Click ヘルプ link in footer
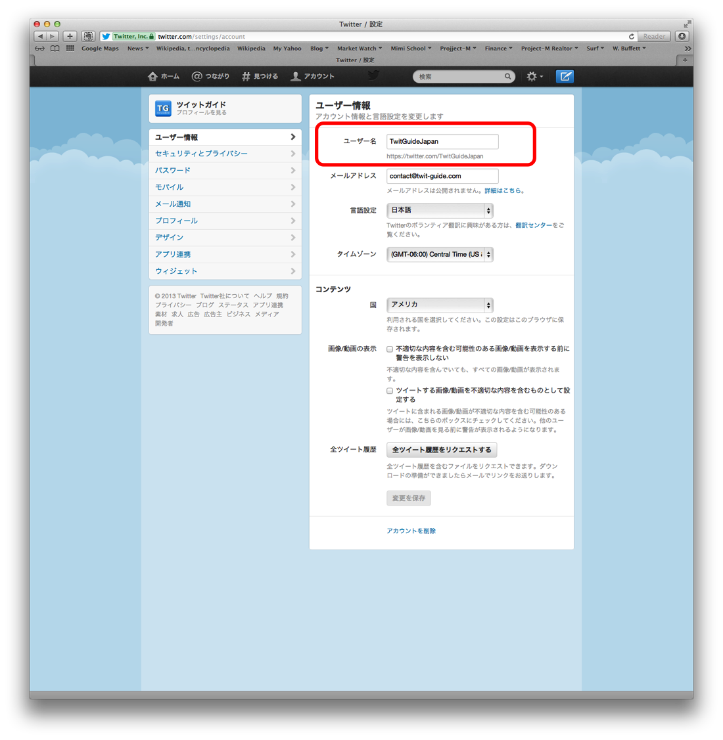Screen dimensions: 723x740 click(x=263, y=296)
